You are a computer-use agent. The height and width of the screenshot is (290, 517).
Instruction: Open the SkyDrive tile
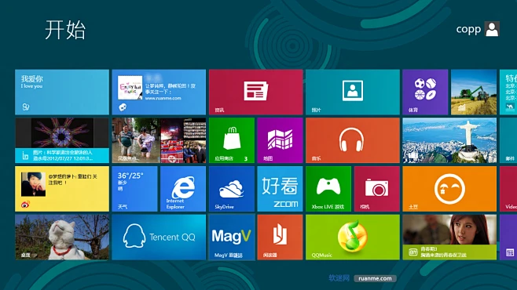[232, 189]
